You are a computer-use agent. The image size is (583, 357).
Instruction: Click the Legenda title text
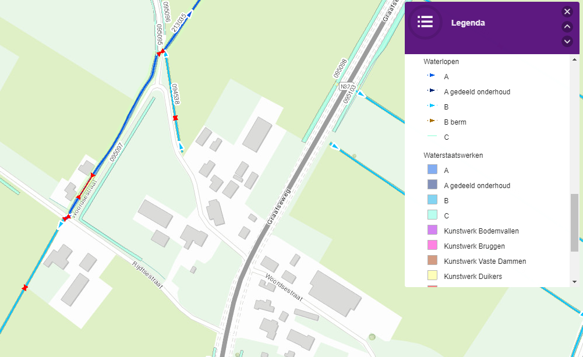pyautogui.click(x=468, y=23)
